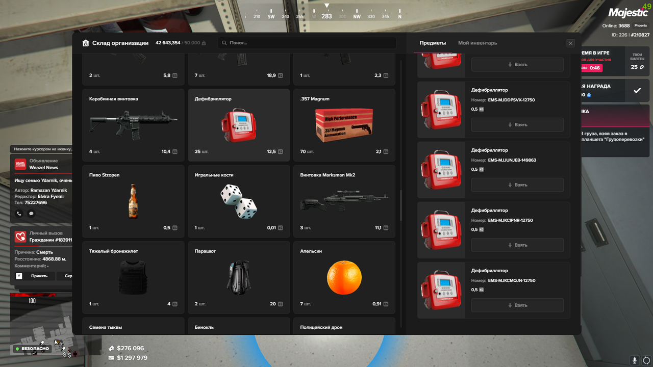Screen dimensions: 653x367
Task: Click the Твои билеты 25 counter
Action: pos(637,61)
